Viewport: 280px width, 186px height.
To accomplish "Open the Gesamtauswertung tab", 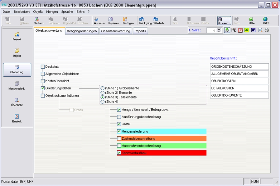I will (x=116, y=31).
